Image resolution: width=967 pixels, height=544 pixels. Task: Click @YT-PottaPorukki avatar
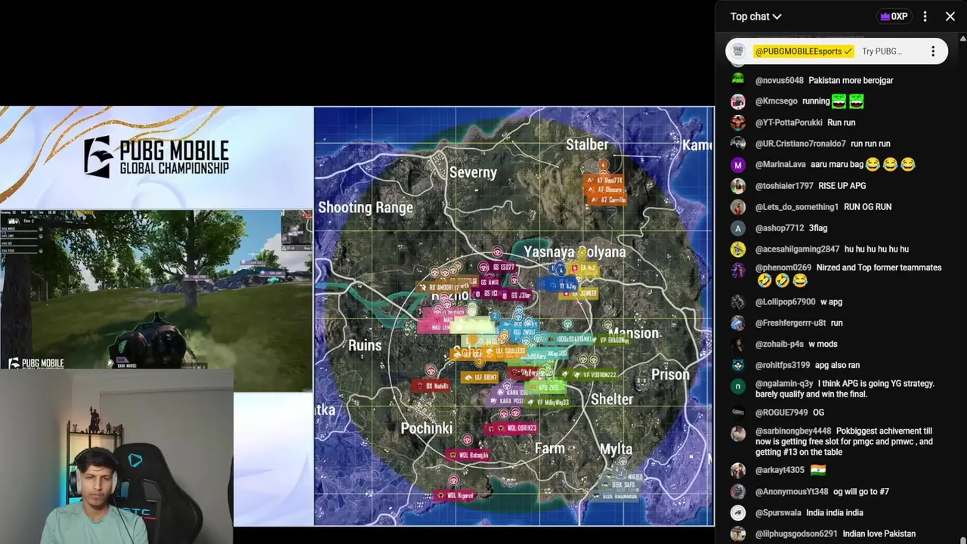pos(738,122)
